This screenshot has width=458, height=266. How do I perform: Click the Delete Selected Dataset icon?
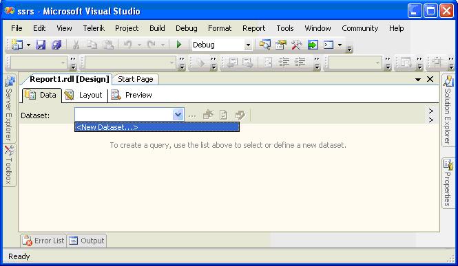[208, 115]
